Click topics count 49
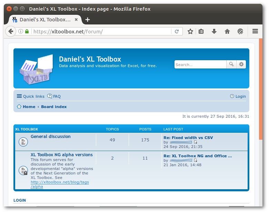Viewport: 269px width, 213px height. [112, 140]
